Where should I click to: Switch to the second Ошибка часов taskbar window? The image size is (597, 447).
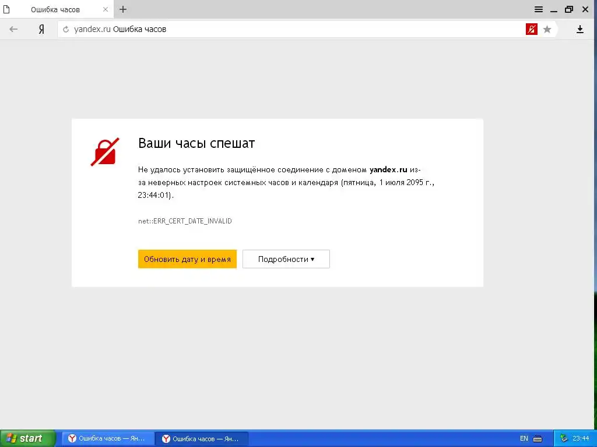coord(202,438)
